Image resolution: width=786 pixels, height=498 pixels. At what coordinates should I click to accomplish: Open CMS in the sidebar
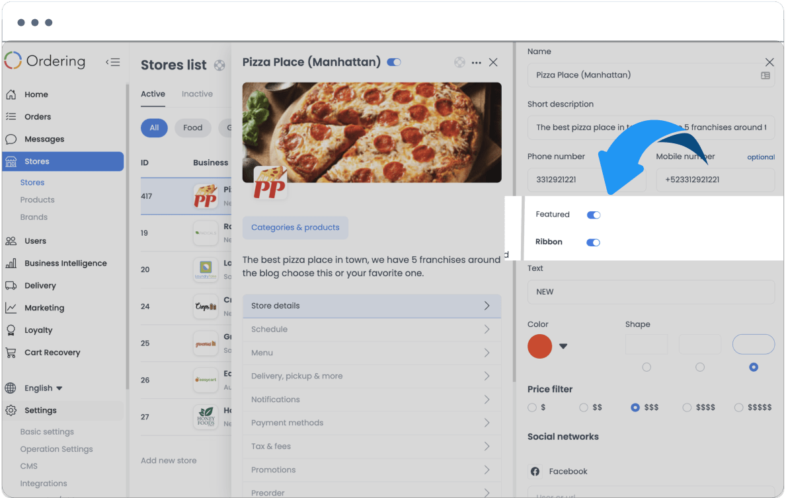28,466
